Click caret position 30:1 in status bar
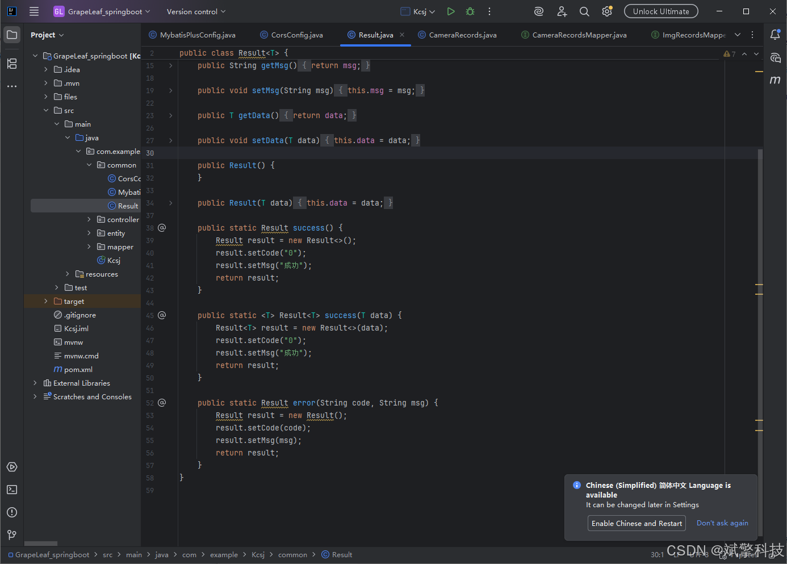The image size is (787, 564). pyautogui.click(x=657, y=555)
